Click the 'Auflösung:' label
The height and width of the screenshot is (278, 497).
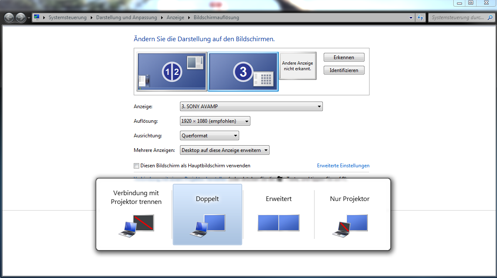pos(146,121)
